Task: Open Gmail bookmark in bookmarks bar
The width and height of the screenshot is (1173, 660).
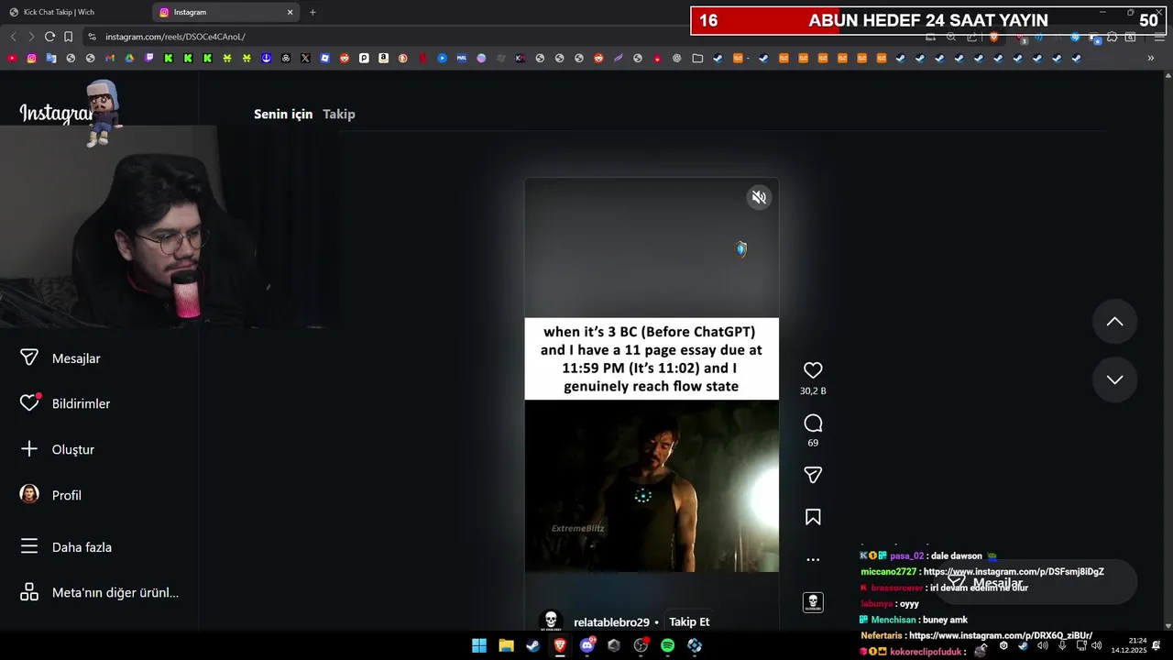Action: (110, 58)
